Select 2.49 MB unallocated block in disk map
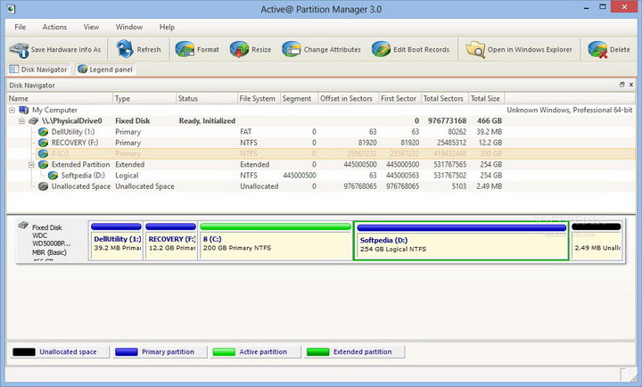The width and height of the screenshot is (642, 387). pos(597,242)
